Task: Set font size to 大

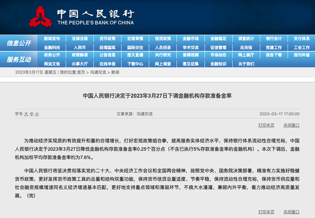Action: 26,114
